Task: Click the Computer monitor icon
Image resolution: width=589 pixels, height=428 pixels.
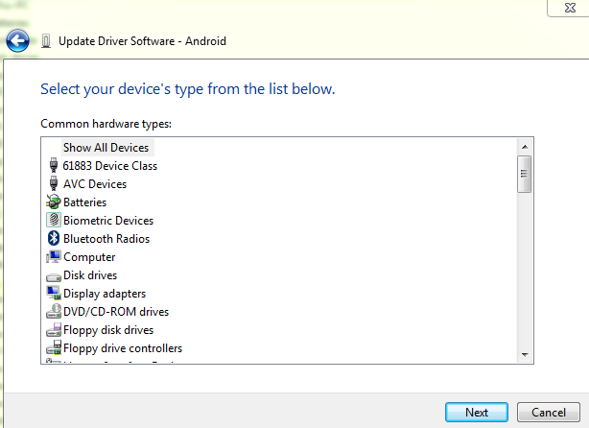Action: (53, 257)
